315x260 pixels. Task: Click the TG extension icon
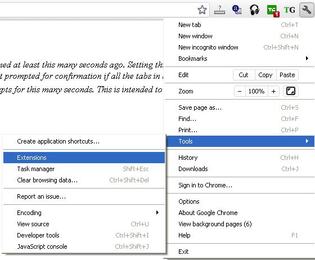[x=290, y=10]
